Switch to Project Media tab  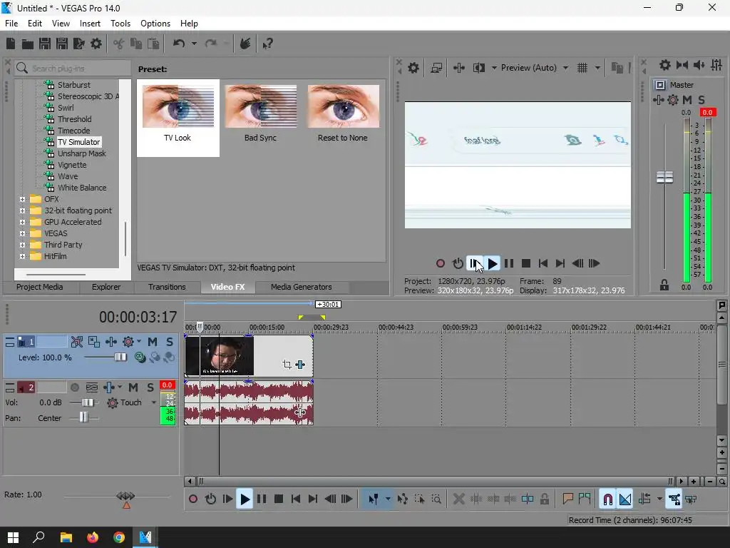(x=40, y=287)
